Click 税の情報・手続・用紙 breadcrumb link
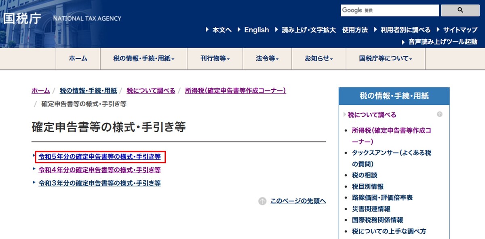The image size is (485, 239). pos(88,91)
